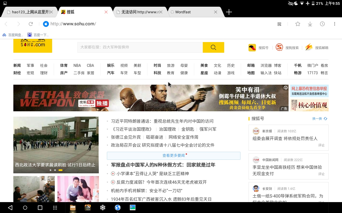Open the 17173 games link
This screenshot has height=213, width=342.
[312, 73]
